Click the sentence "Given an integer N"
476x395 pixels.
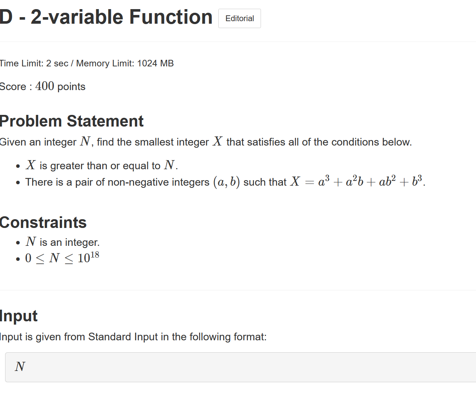(x=46, y=142)
